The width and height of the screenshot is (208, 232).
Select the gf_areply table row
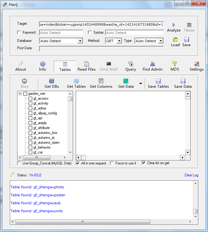(40, 123)
